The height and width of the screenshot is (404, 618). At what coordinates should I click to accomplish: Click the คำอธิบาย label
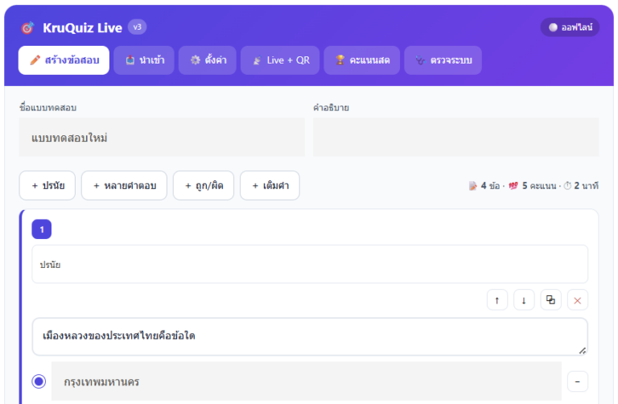(331, 108)
